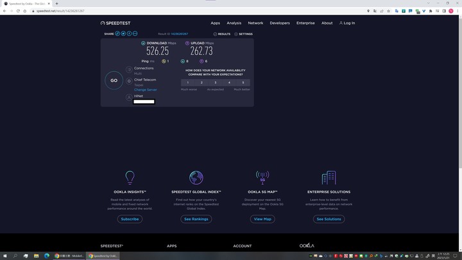Screen dimensions: 462x260
Task: Go back in browser
Action: pyautogui.click(x=4, y=11)
